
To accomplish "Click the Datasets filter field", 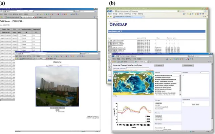I will coord(177,73).
